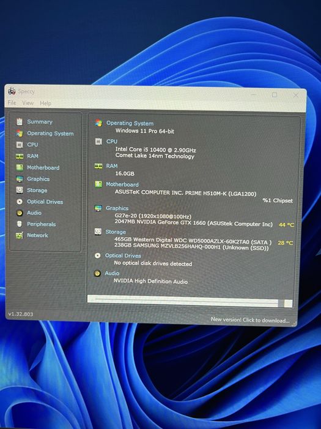The image size is (321, 429).
Task: Click the CPU chip icon in sidebar
Action: click(x=19, y=145)
